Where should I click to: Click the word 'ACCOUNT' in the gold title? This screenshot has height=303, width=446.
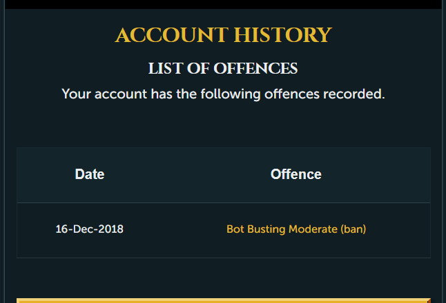coord(171,35)
